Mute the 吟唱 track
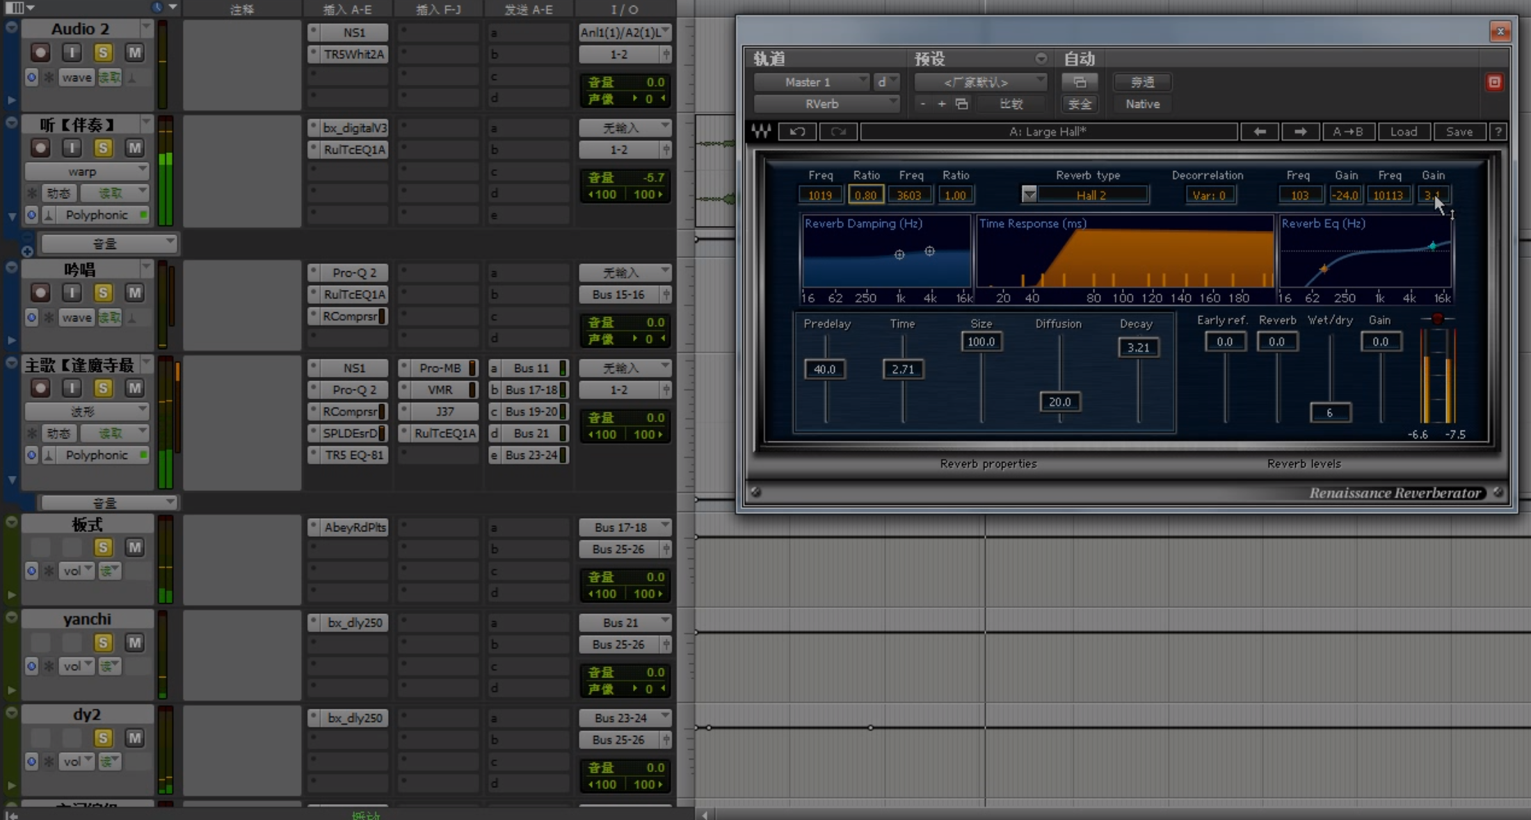Viewport: 1531px width, 820px height. tap(134, 293)
